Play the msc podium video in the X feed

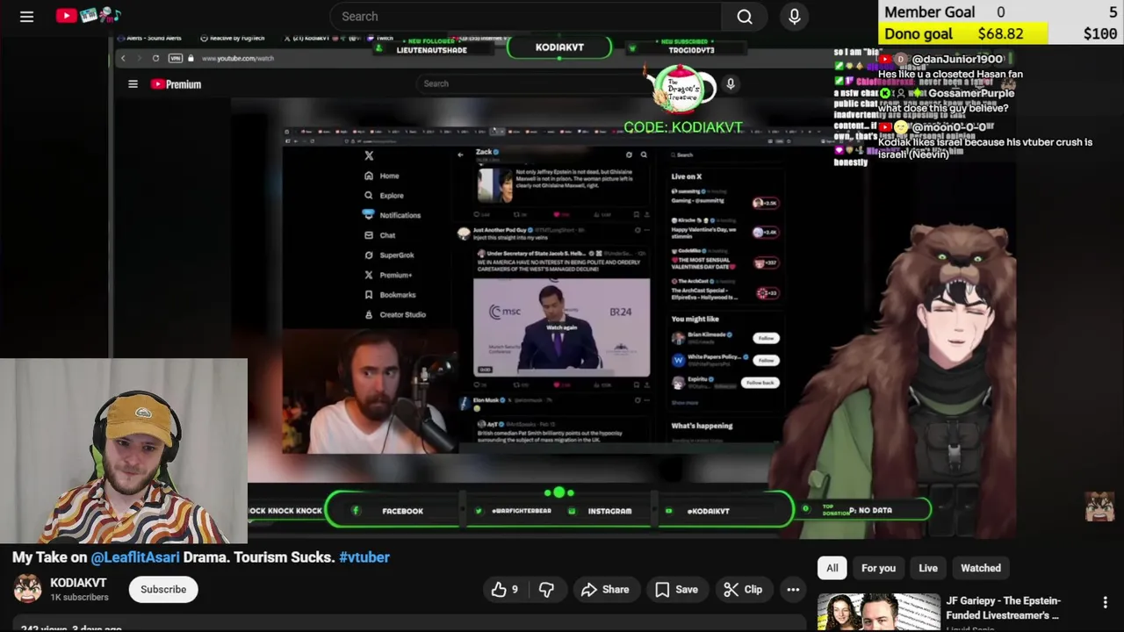coord(562,327)
